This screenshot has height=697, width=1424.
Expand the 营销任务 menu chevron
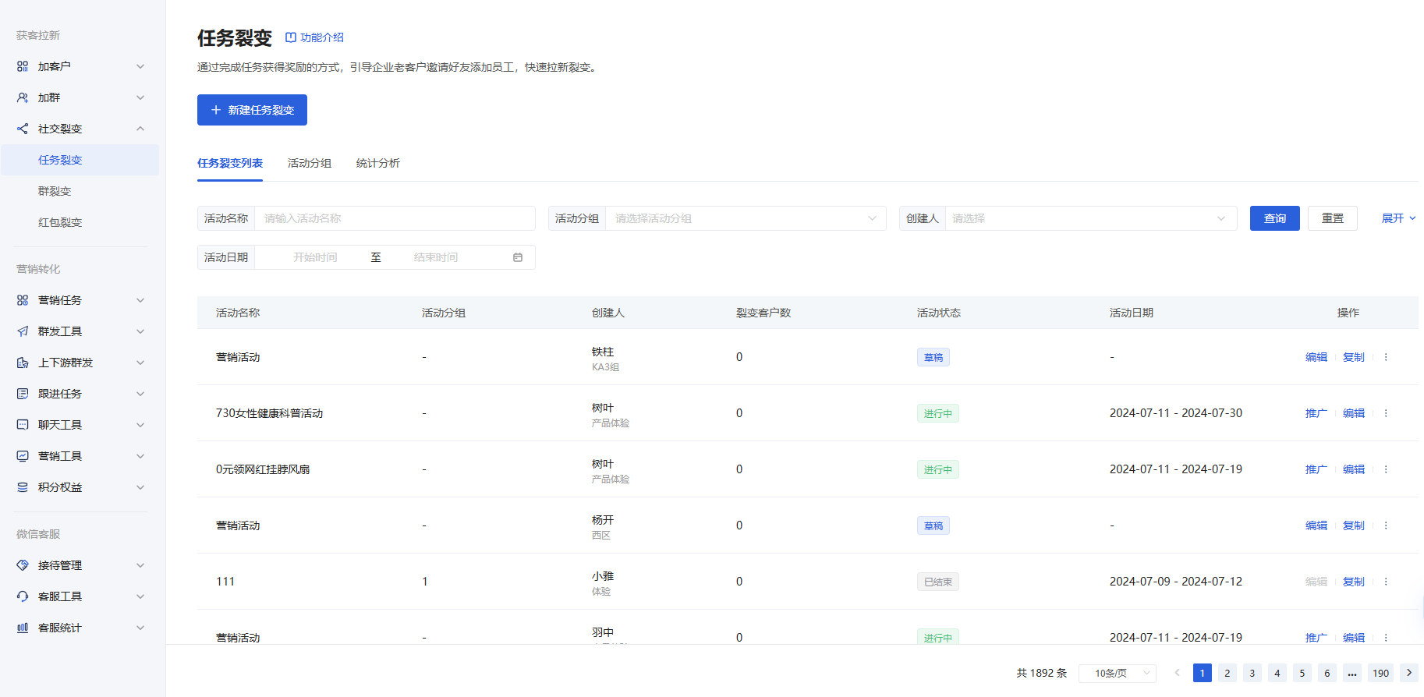coord(140,300)
